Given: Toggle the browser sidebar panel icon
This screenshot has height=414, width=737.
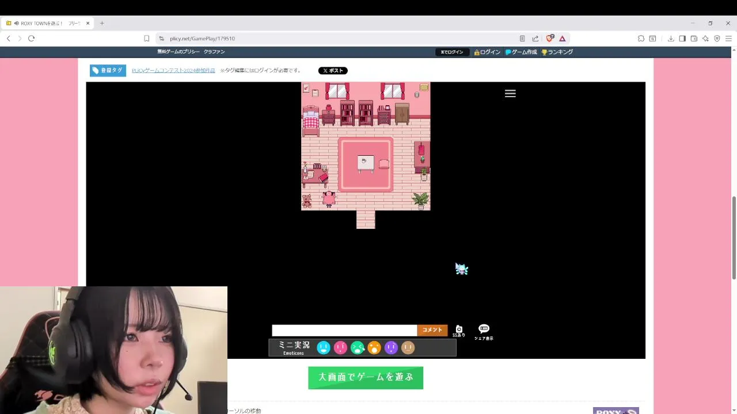Looking at the screenshot, I should (x=682, y=39).
